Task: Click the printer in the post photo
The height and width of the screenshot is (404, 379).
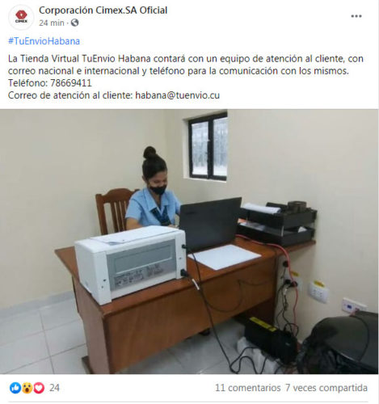Action: 131,263
